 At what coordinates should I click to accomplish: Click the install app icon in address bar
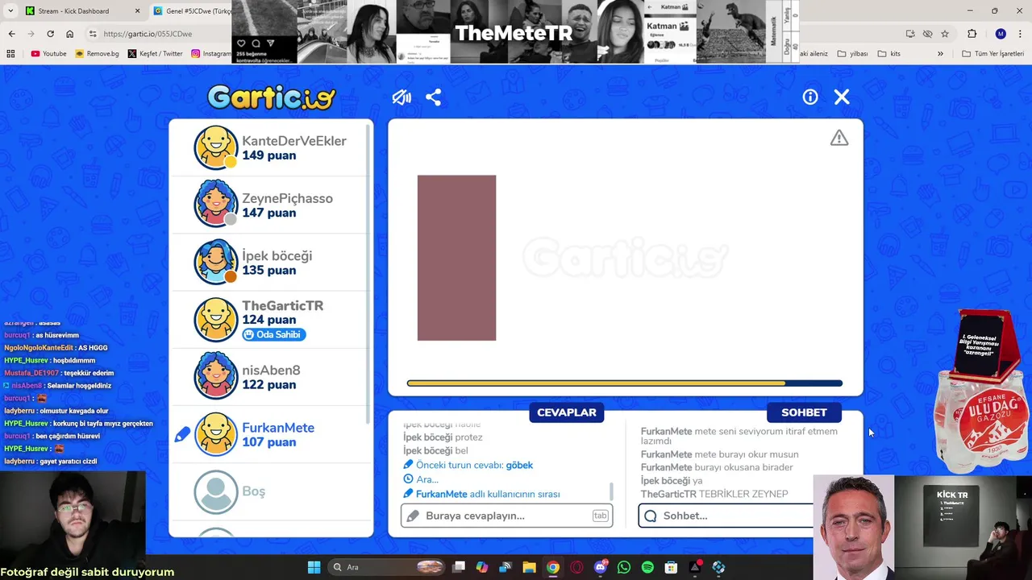click(910, 34)
